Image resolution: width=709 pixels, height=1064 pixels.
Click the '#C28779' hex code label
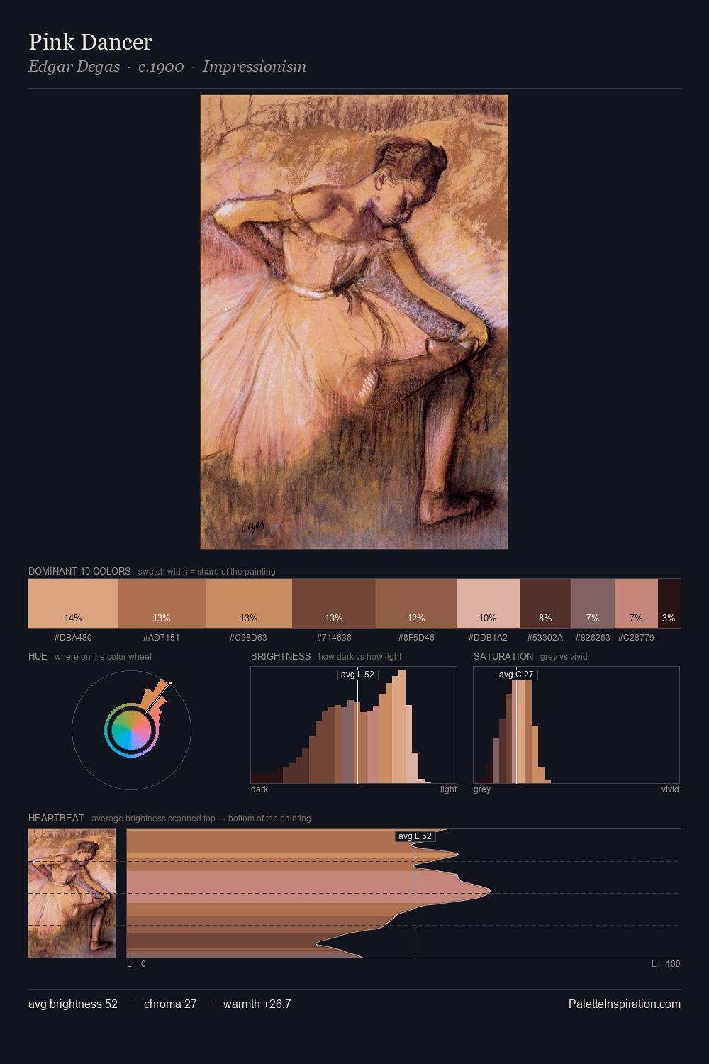point(636,638)
